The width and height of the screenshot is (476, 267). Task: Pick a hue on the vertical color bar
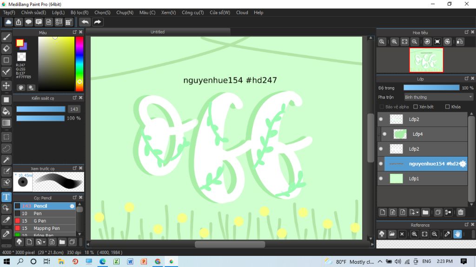[79, 64]
